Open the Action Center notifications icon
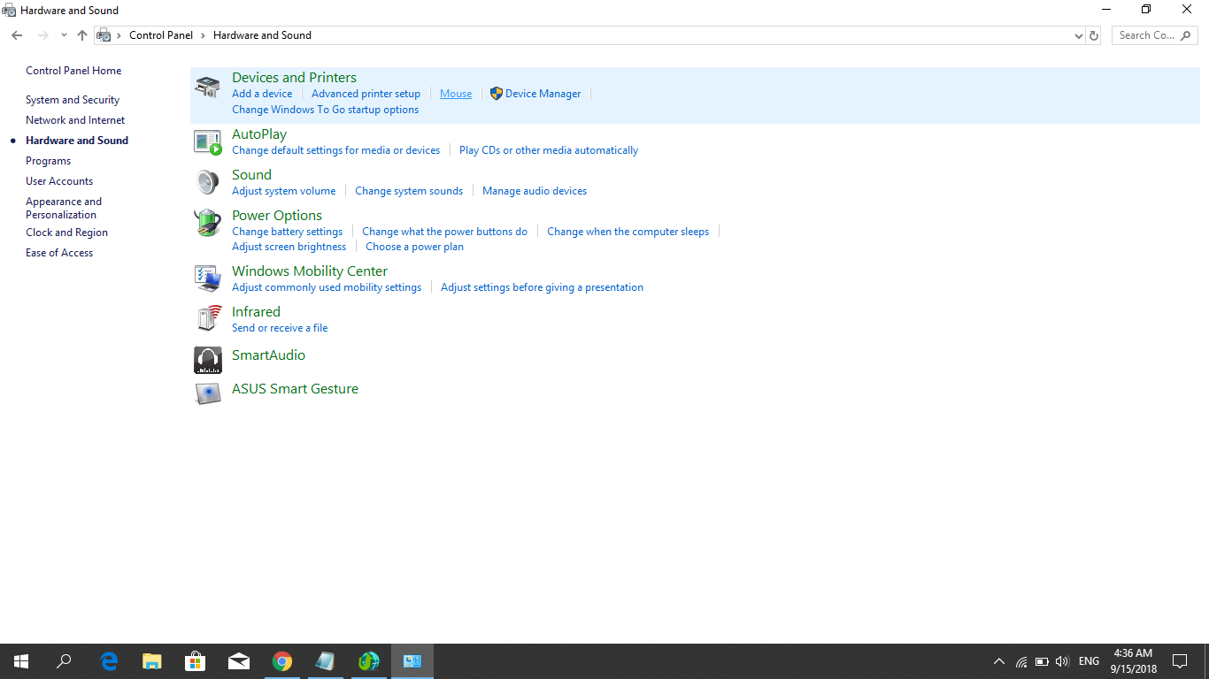 (1180, 661)
